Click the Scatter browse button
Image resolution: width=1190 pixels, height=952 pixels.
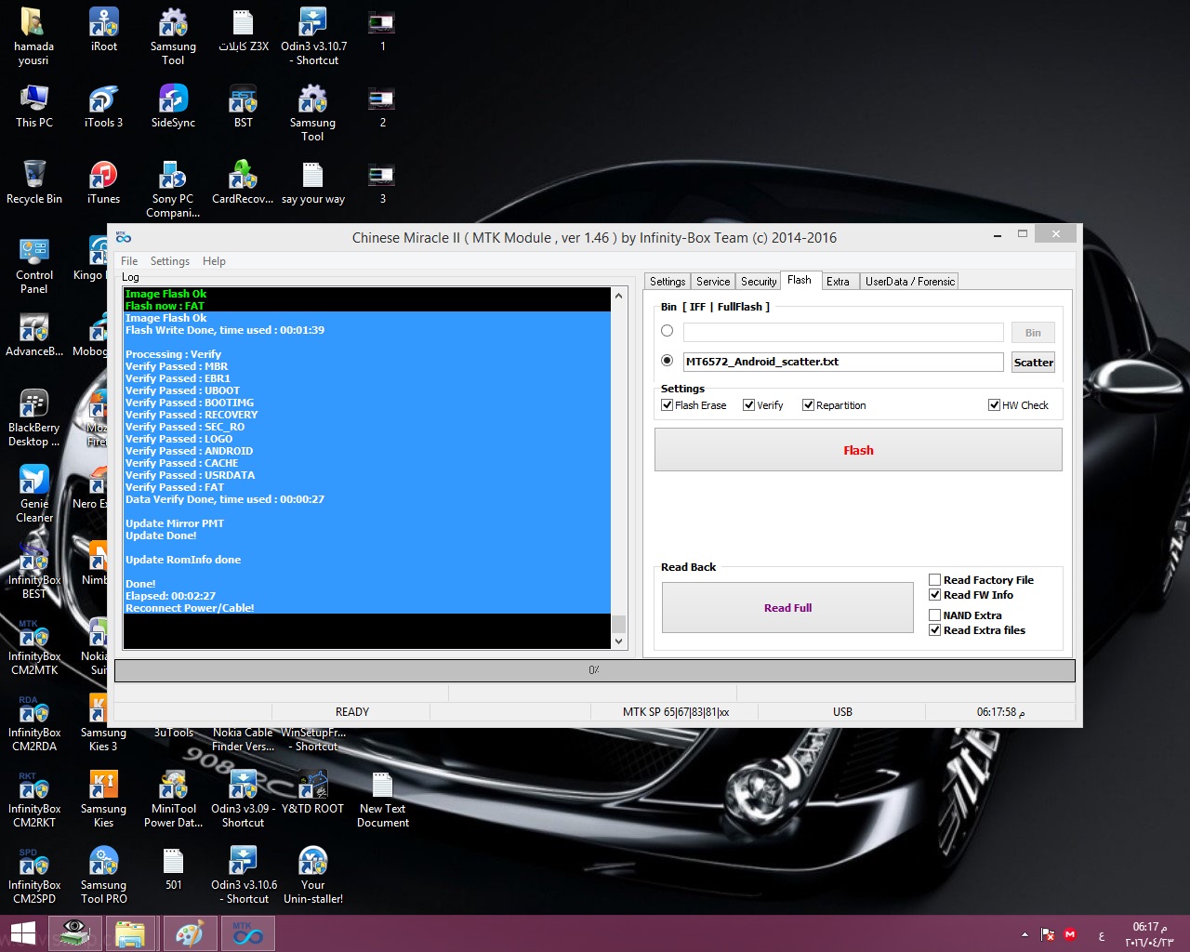[1033, 363]
